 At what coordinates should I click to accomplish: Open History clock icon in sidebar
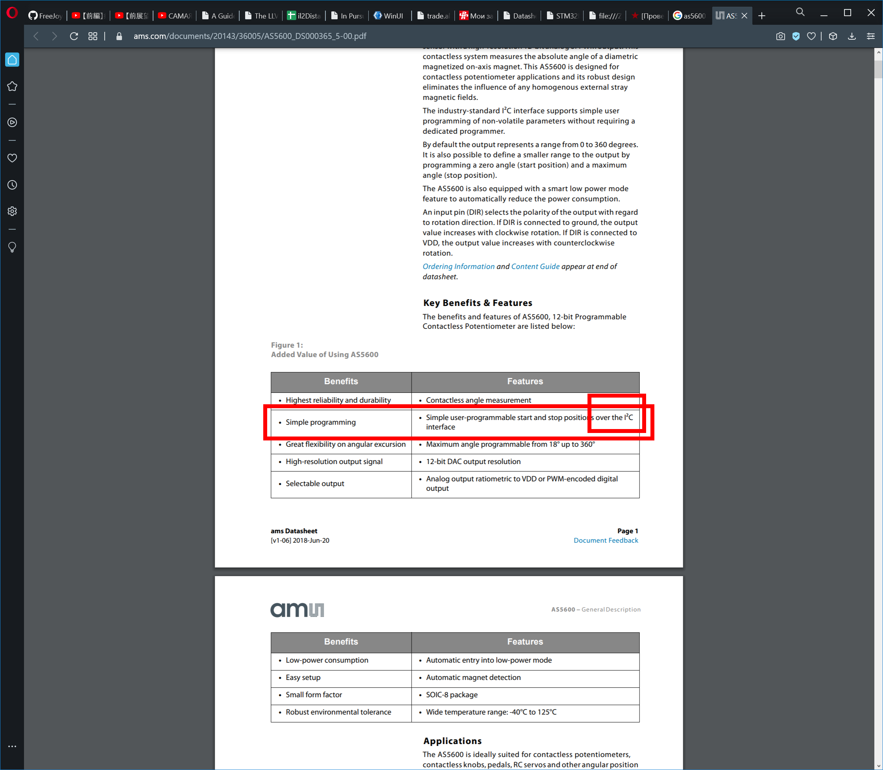coord(12,185)
